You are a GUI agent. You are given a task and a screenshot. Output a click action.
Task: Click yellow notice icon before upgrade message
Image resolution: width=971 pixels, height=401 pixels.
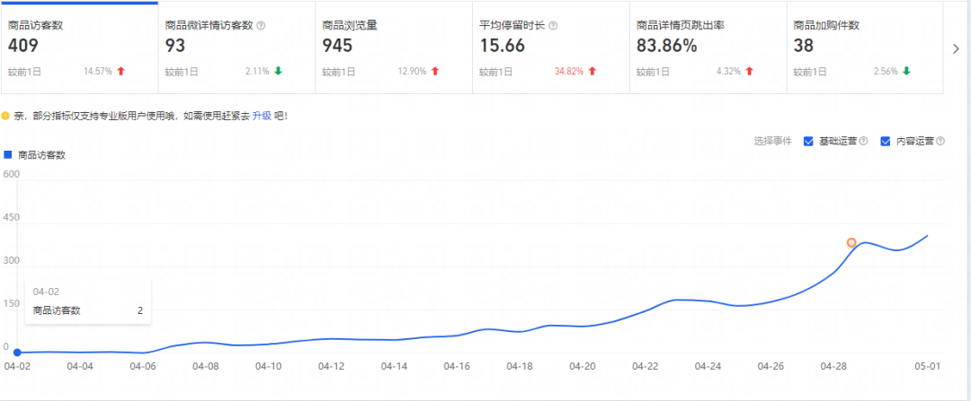[5, 116]
